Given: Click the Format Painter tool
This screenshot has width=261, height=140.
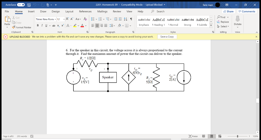Looking at the screenshot, I should [22, 27].
